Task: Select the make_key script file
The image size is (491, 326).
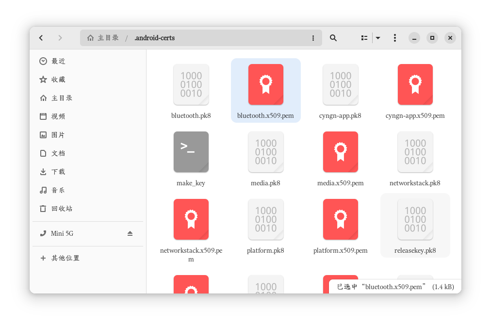Action: (x=191, y=159)
